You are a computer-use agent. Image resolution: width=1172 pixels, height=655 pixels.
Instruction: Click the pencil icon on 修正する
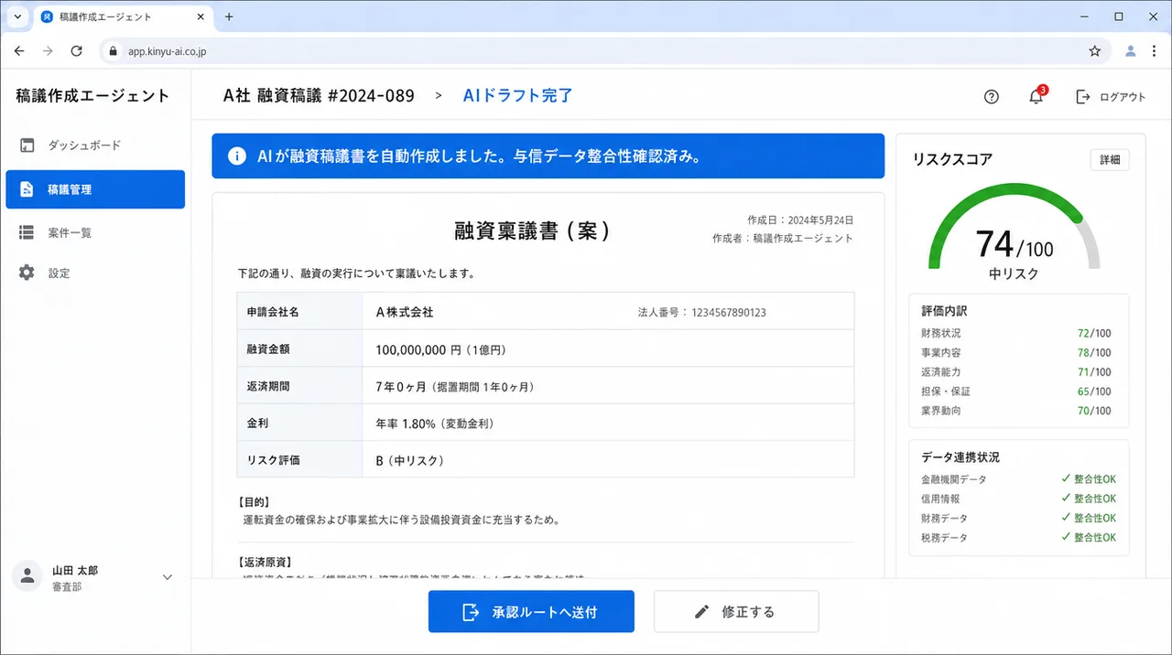tap(702, 612)
